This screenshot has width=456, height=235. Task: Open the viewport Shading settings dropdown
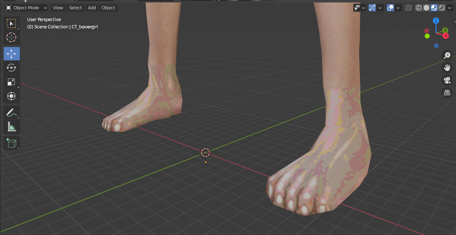coord(450,7)
